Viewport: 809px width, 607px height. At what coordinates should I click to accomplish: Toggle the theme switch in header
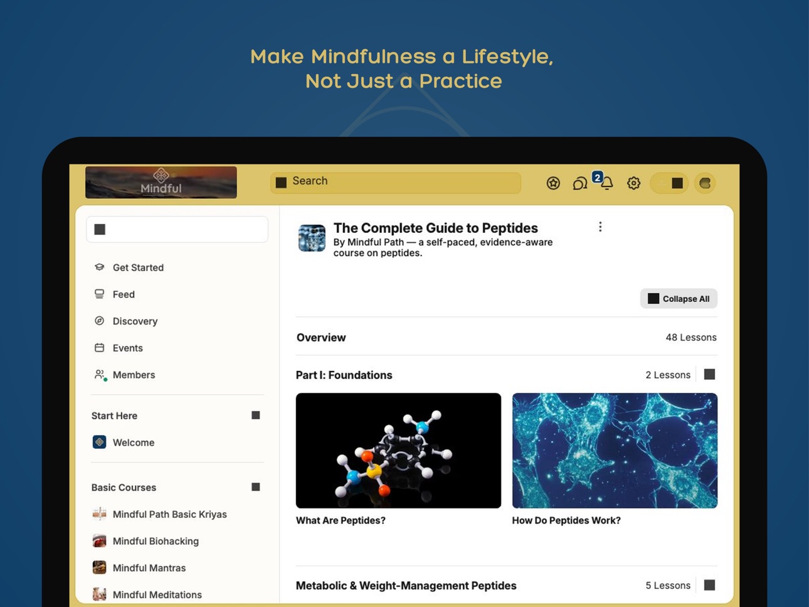click(670, 183)
